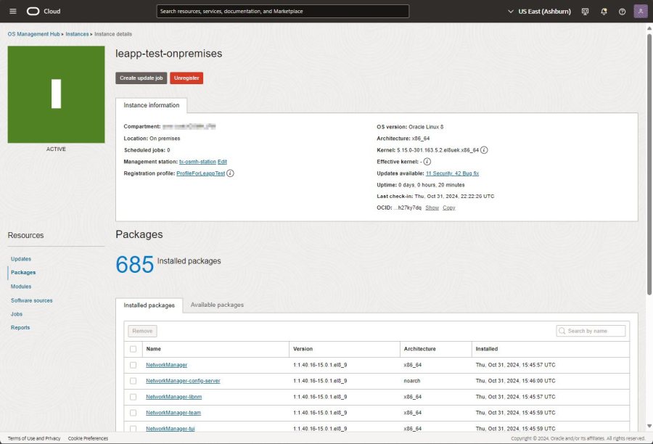Check the NetworkManager package row
The image size is (653, 444).
tap(134, 365)
